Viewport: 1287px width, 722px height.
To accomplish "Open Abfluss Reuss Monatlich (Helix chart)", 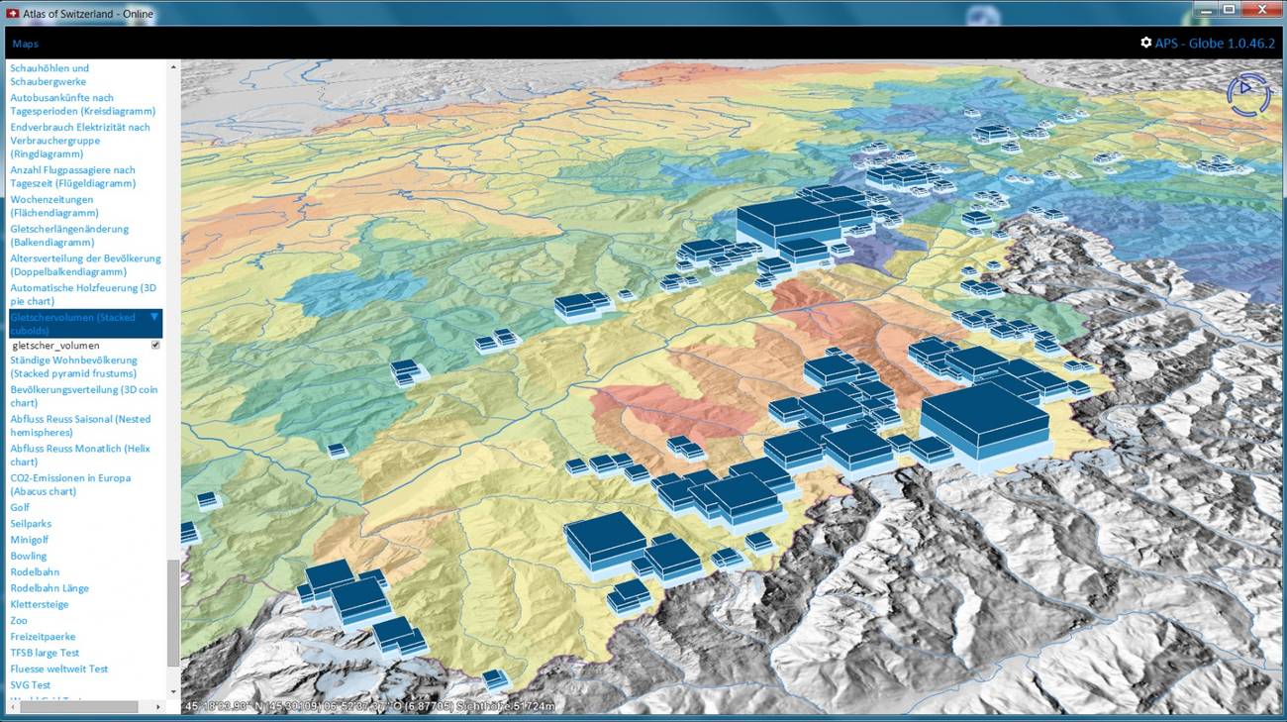I will click(80, 455).
